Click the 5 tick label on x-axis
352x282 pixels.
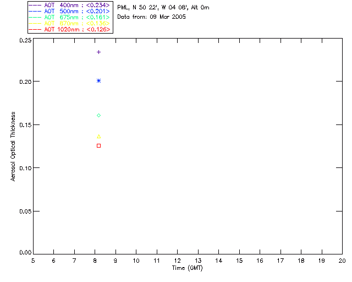click(33, 260)
